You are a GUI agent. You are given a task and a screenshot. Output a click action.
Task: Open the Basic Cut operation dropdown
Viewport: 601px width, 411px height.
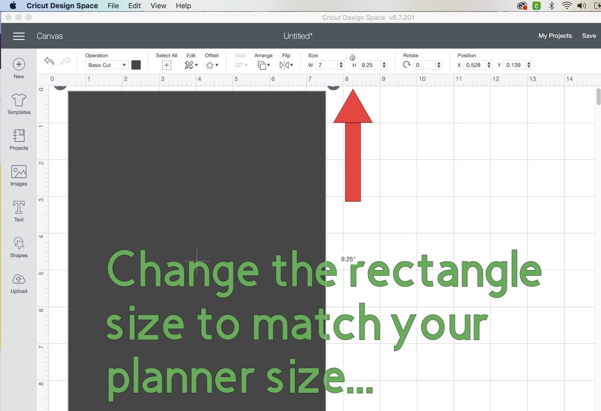point(106,65)
